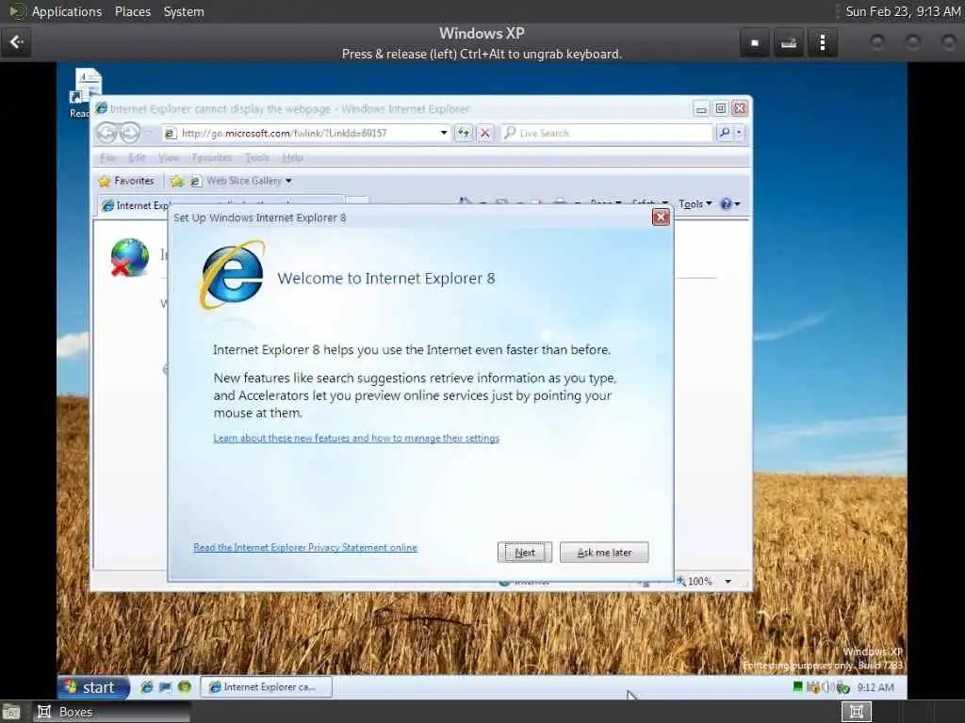Click the small square Boxes toolbar button
Screen dimensions: 965x723
(x=755, y=42)
